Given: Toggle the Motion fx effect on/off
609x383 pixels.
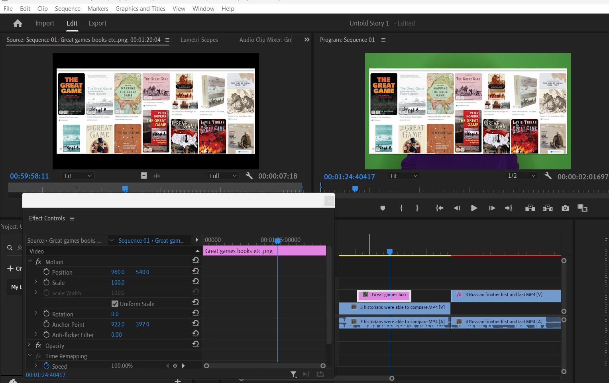Looking at the screenshot, I should [x=38, y=262].
